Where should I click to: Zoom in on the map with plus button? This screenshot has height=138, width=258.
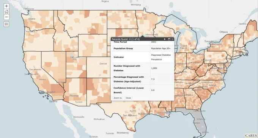click(6, 6)
